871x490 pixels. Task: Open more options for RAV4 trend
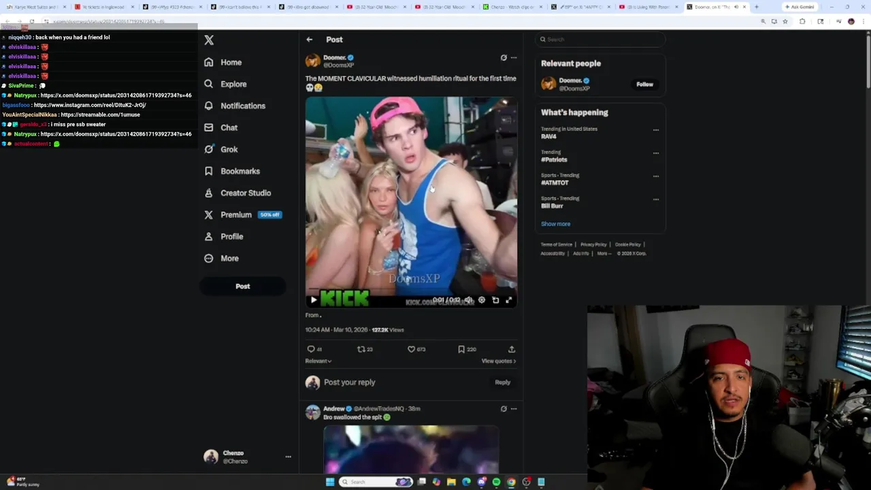[656, 129]
